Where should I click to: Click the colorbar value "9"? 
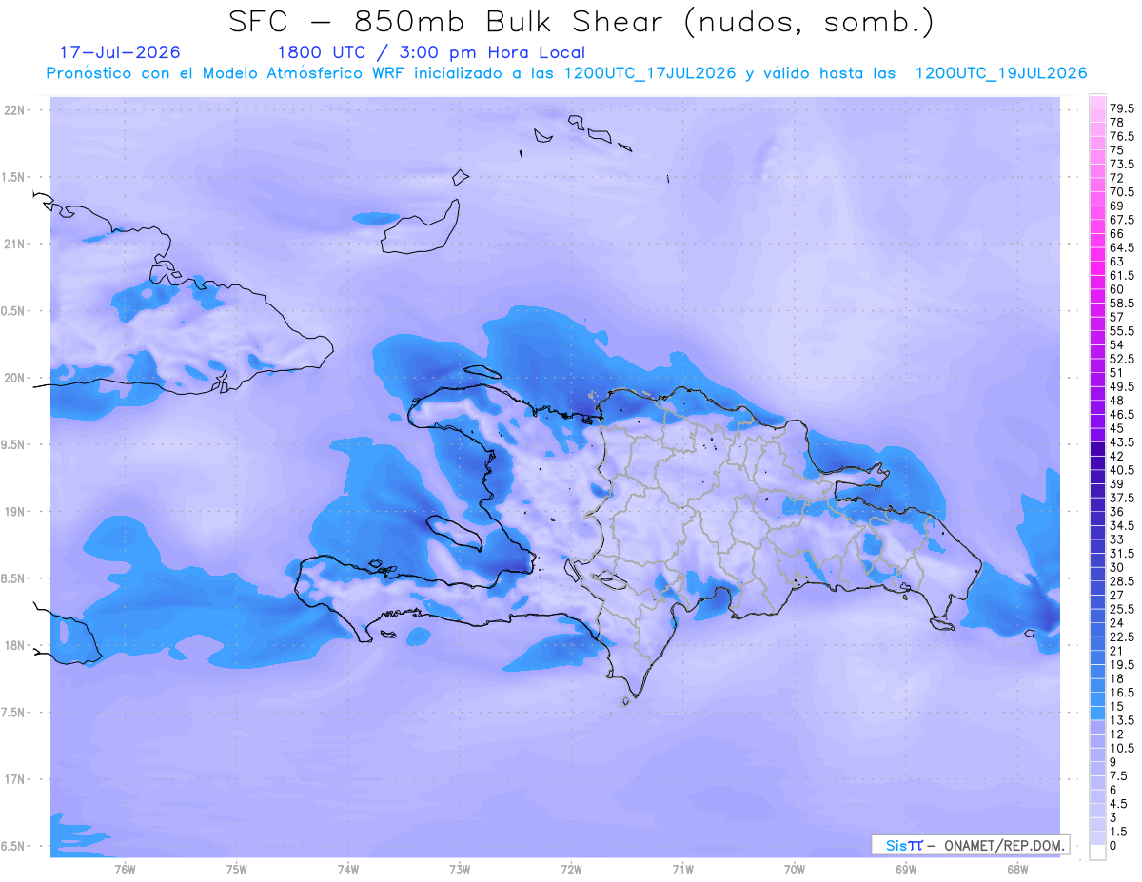[x=1113, y=762]
